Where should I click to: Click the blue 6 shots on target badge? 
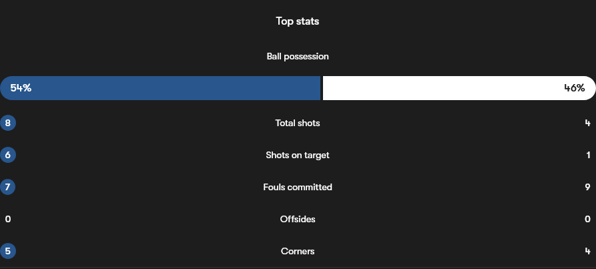point(8,155)
